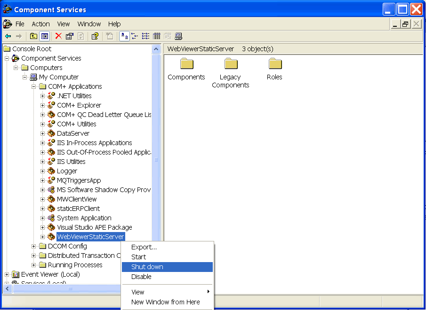Image resolution: width=426 pixels, height=310 pixels.
Task: Select IIS In-Process Applications
Action: click(95, 143)
